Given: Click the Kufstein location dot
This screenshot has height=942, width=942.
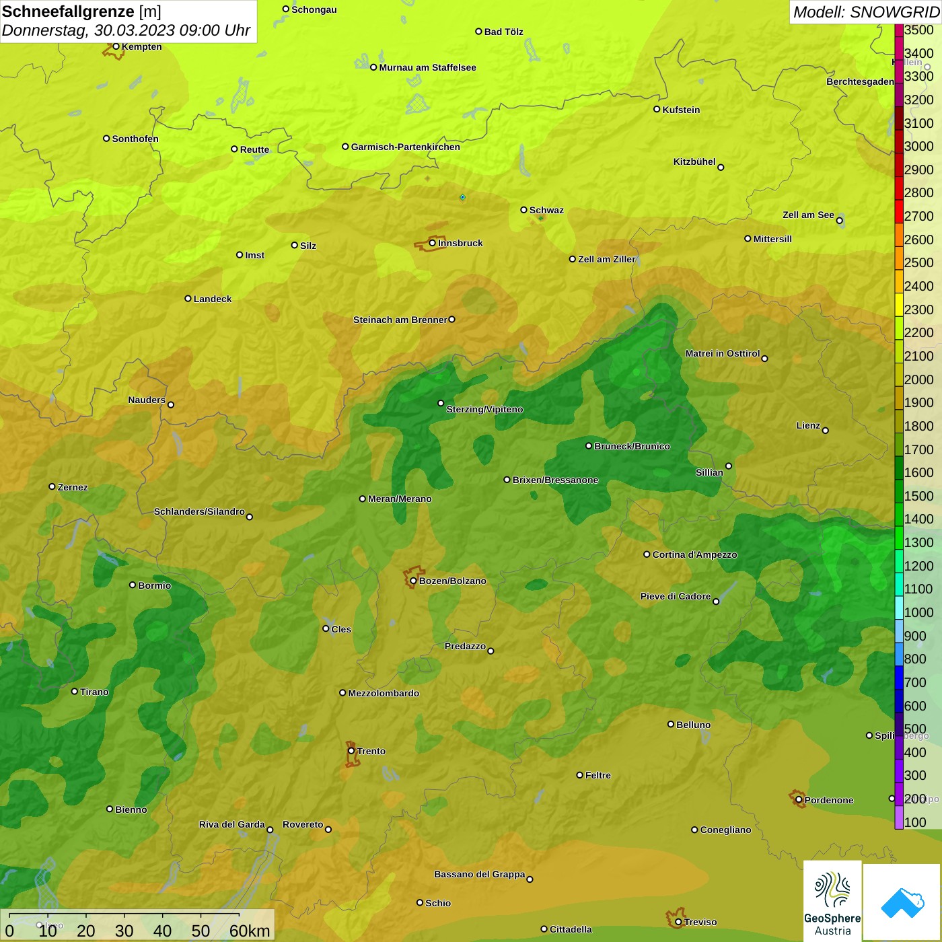Looking at the screenshot, I should coord(657,109).
